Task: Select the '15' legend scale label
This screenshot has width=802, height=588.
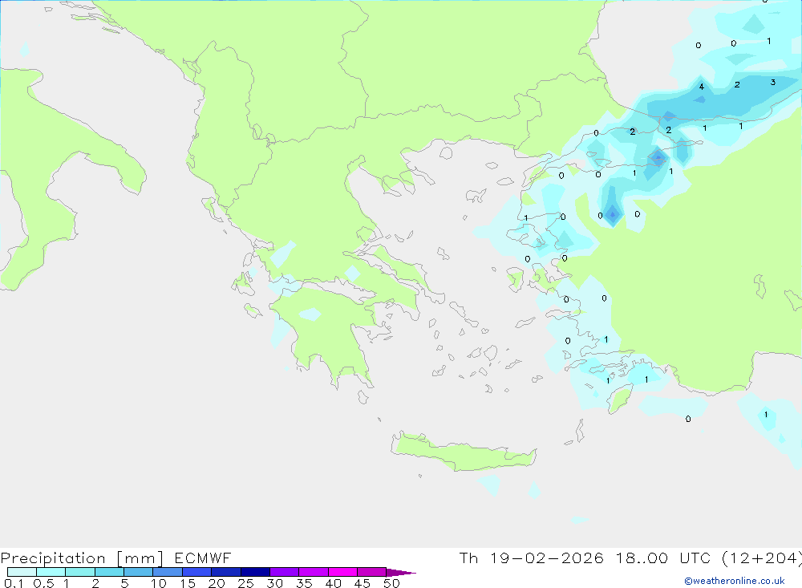Action: tap(188, 583)
